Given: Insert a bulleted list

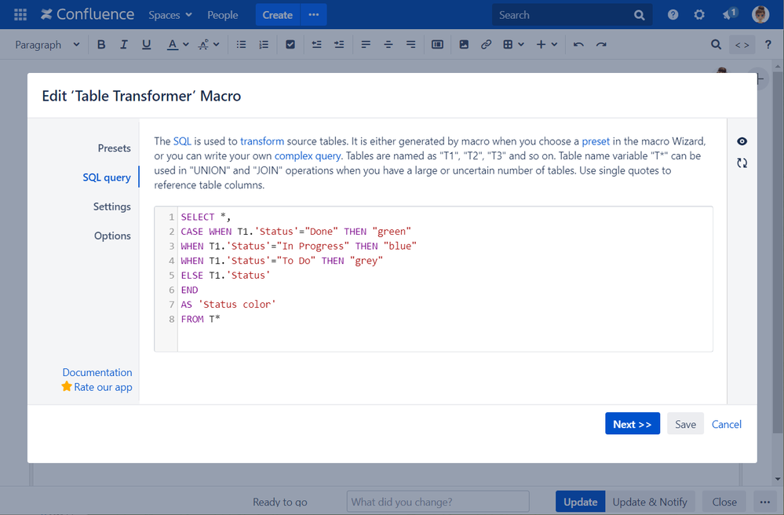Looking at the screenshot, I should pyautogui.click(x=242, y=45).
